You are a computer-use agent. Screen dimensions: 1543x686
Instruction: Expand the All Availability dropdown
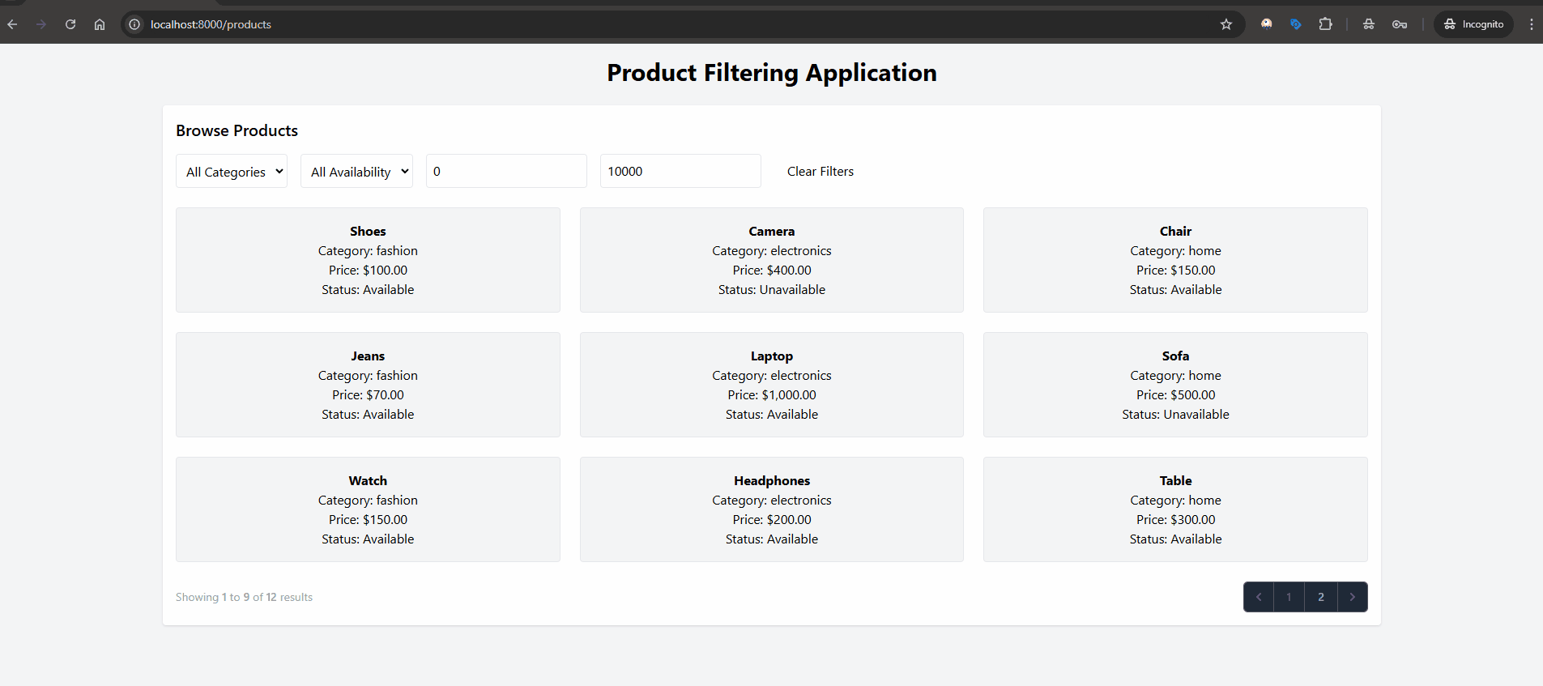pos(356,172)
